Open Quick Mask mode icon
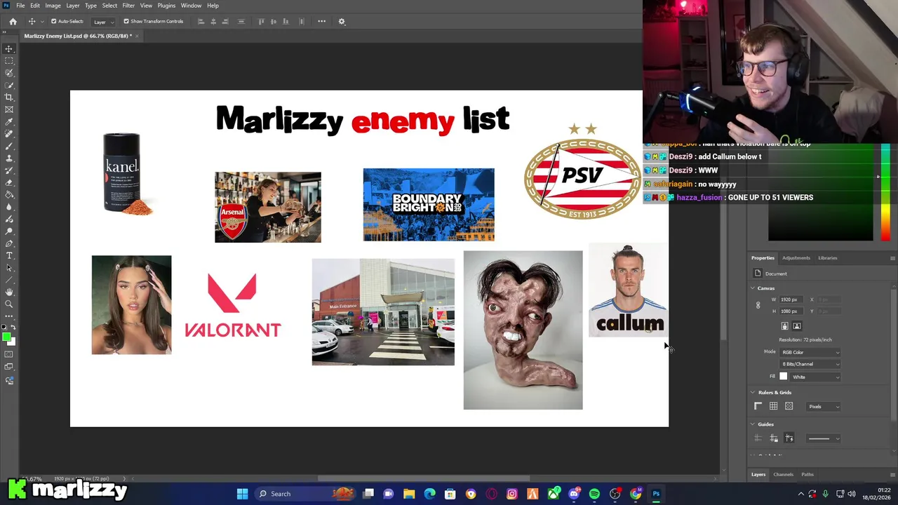Screen dimensions: 898x505 coord(9,354)
